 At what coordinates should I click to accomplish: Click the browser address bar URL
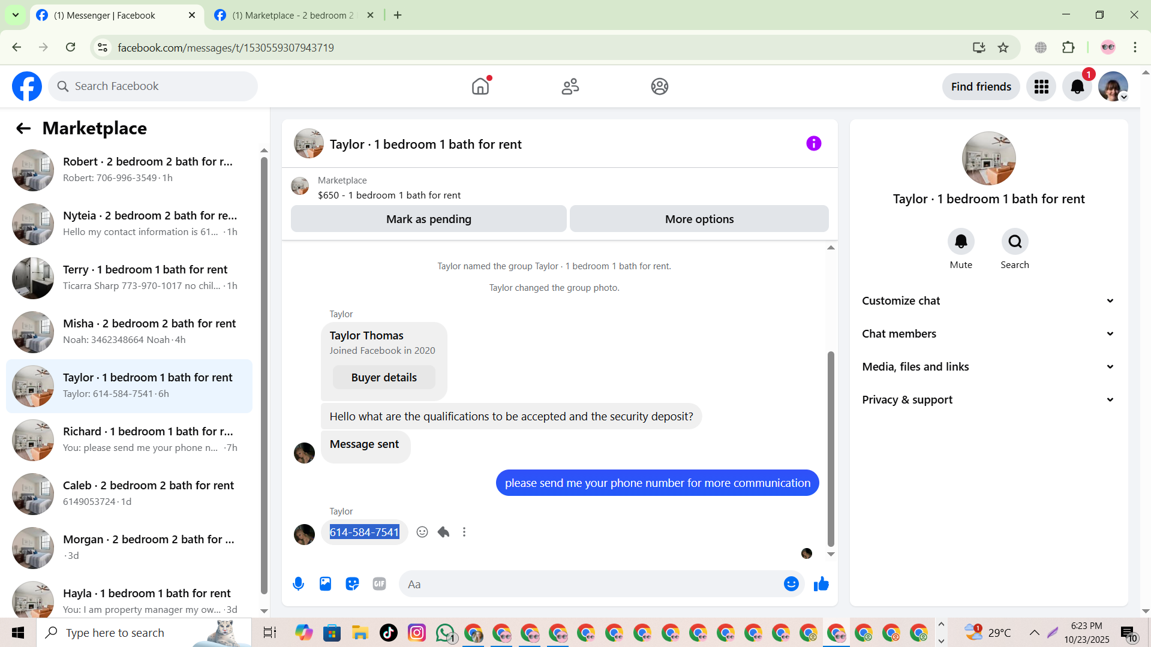[x=226, y=47]
